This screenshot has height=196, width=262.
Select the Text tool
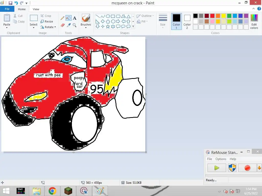point(74,18)
